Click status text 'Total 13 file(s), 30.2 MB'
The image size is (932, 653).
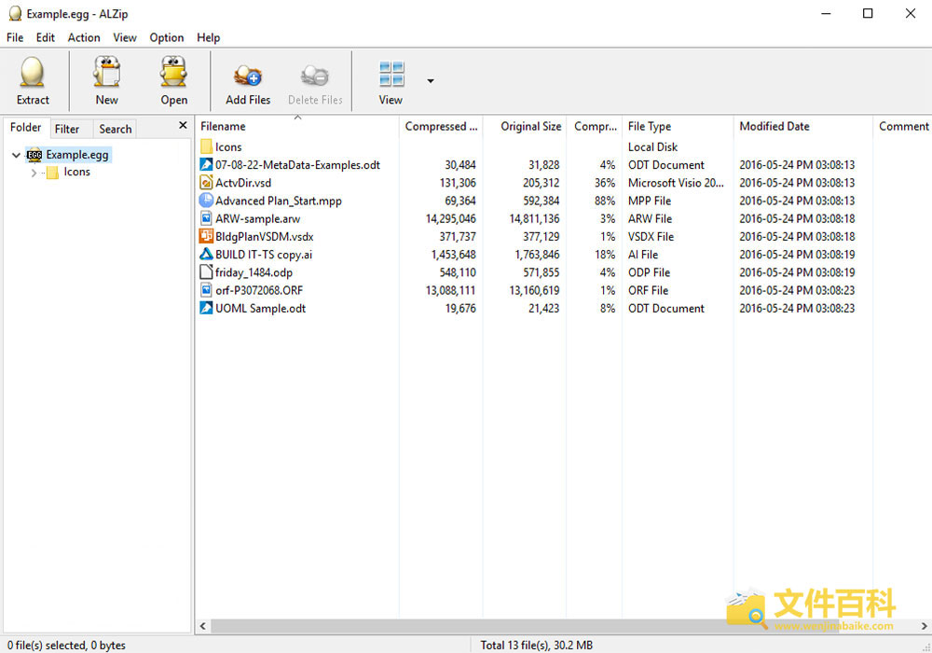tap(537, 645)
